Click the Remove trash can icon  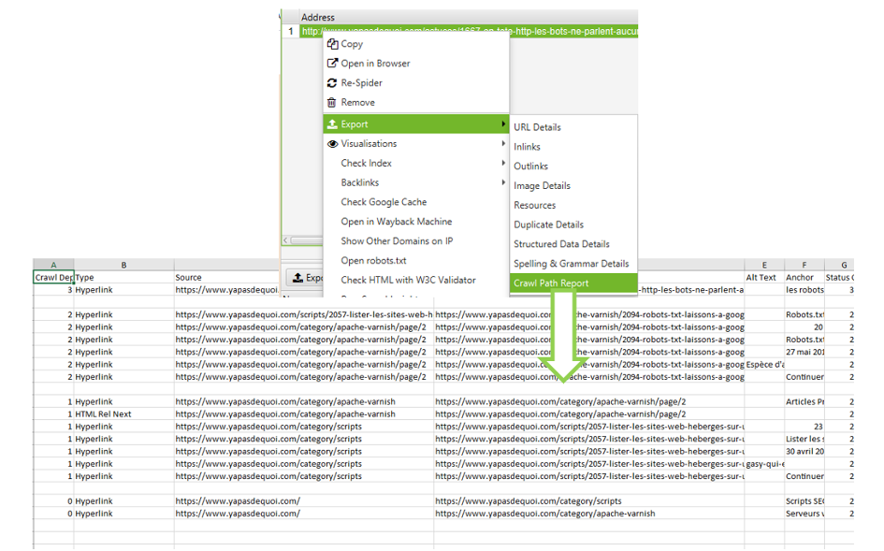[x=332, y=103]
